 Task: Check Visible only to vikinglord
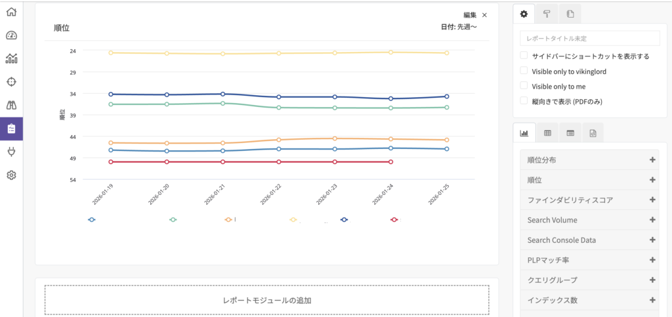(524, 71)
